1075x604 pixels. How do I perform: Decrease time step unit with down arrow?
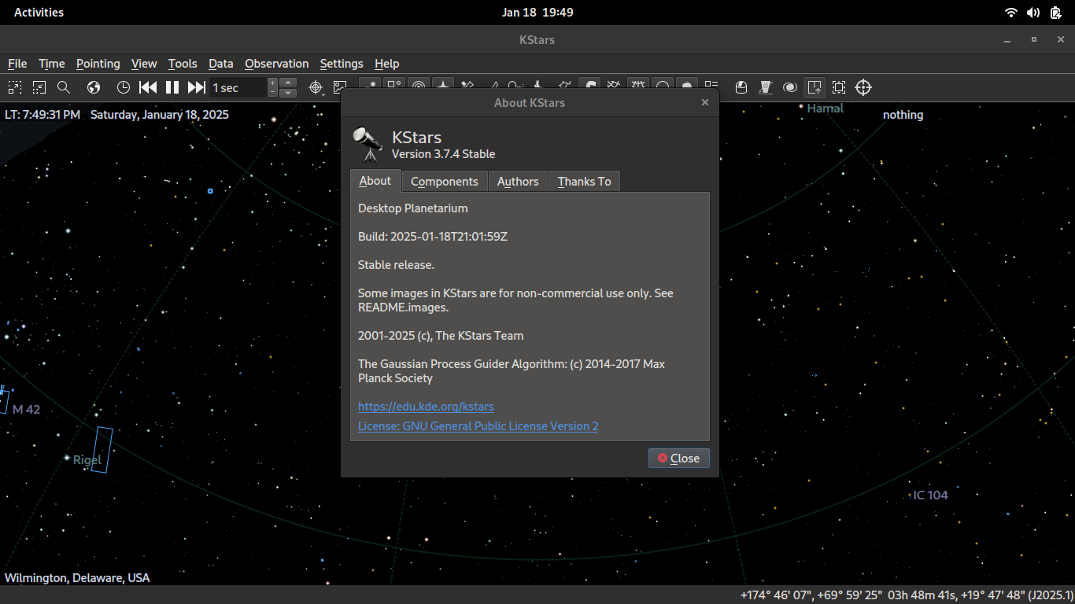289,92
